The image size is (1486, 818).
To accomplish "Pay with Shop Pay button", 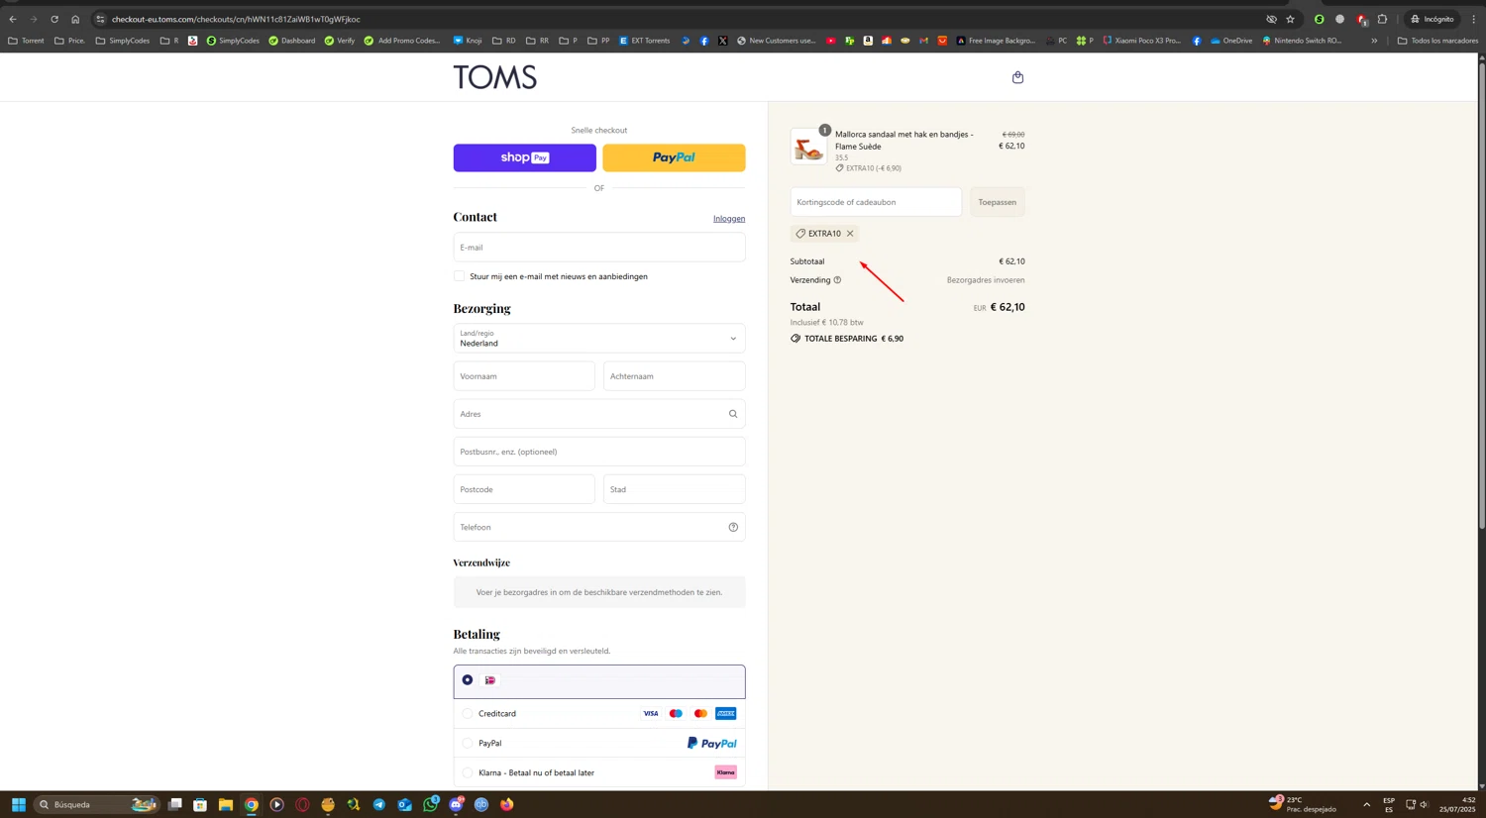I will 525,157.
